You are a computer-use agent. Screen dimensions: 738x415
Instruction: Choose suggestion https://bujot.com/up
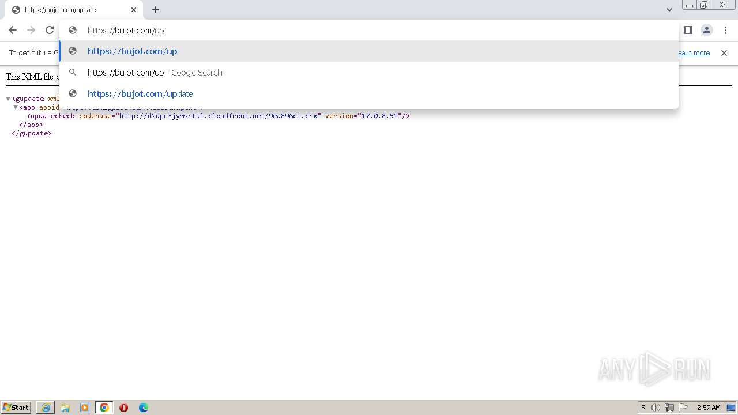coord(369,51)
